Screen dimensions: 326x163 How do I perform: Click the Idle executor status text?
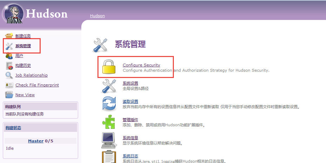point(10,148)
